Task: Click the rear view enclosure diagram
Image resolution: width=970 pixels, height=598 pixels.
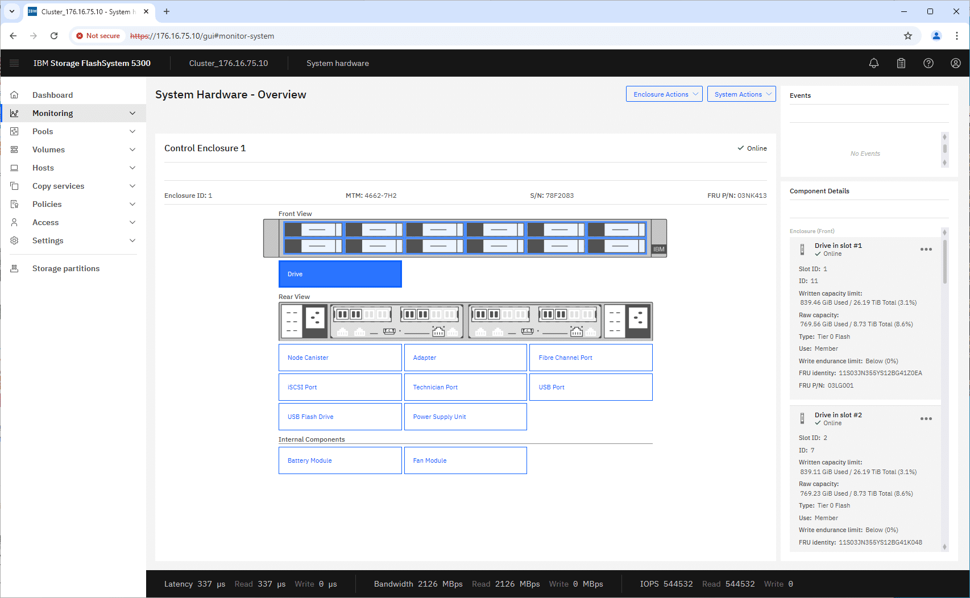Action: click(466, 321)
